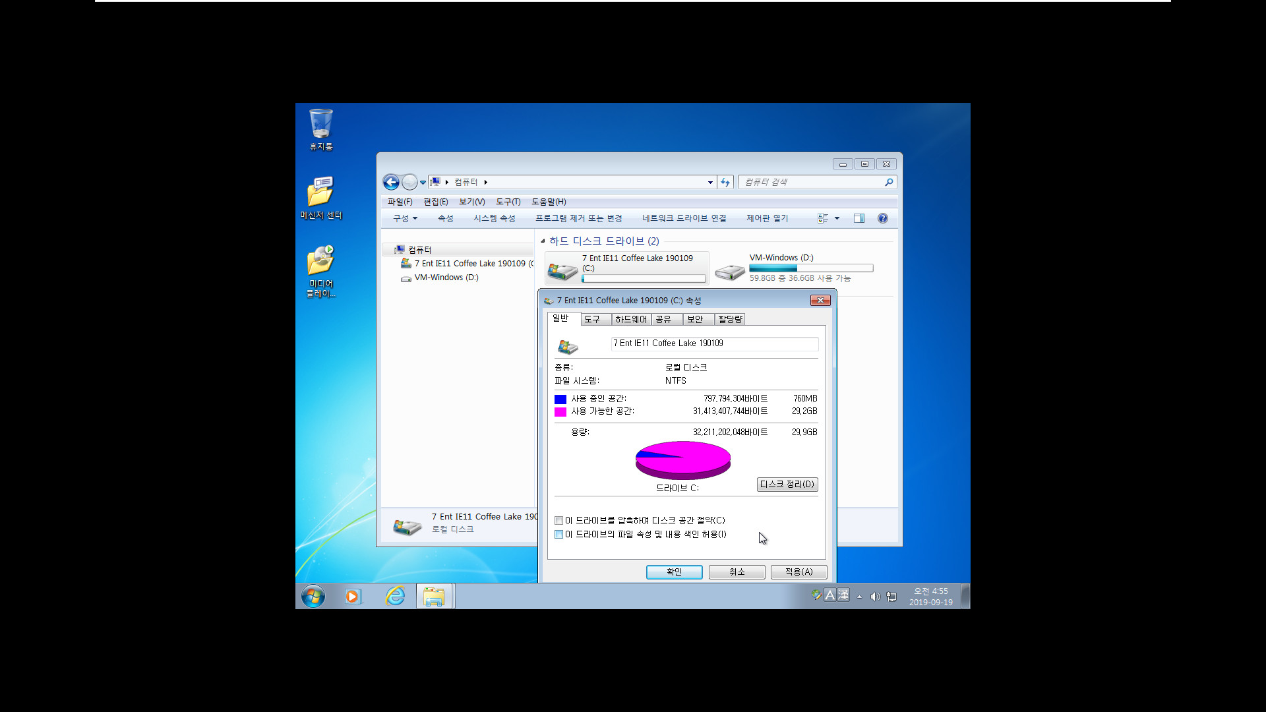Viewport: 1266px width, 712px height.
Task: Launch Internet Explorer from taskbar
Action: tap(395, 596)
